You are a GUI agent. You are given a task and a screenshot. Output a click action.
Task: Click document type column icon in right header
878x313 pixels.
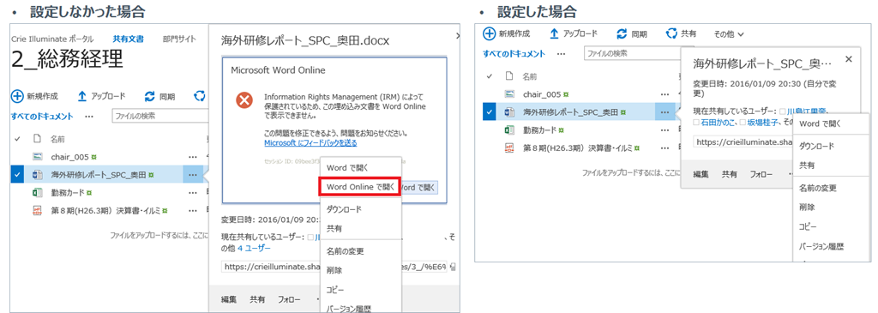pos(509,75)
